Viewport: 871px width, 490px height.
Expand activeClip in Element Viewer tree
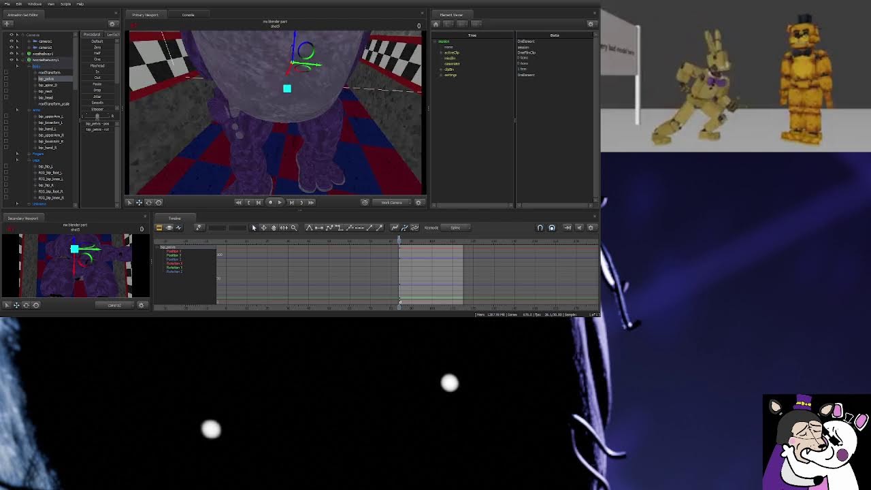click(441, 52)
